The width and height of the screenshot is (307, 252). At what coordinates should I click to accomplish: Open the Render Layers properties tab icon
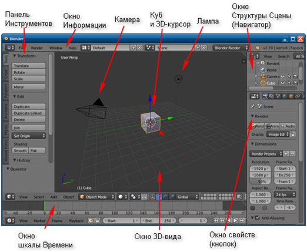tap(272, 96)
